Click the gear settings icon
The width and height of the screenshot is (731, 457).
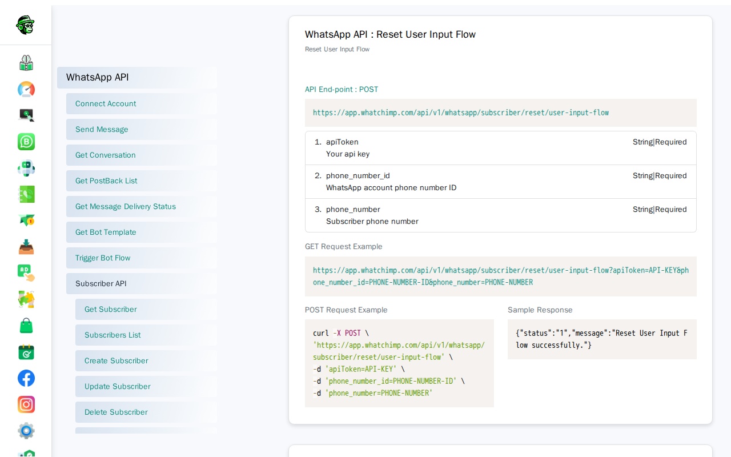(x=26, y=431)
